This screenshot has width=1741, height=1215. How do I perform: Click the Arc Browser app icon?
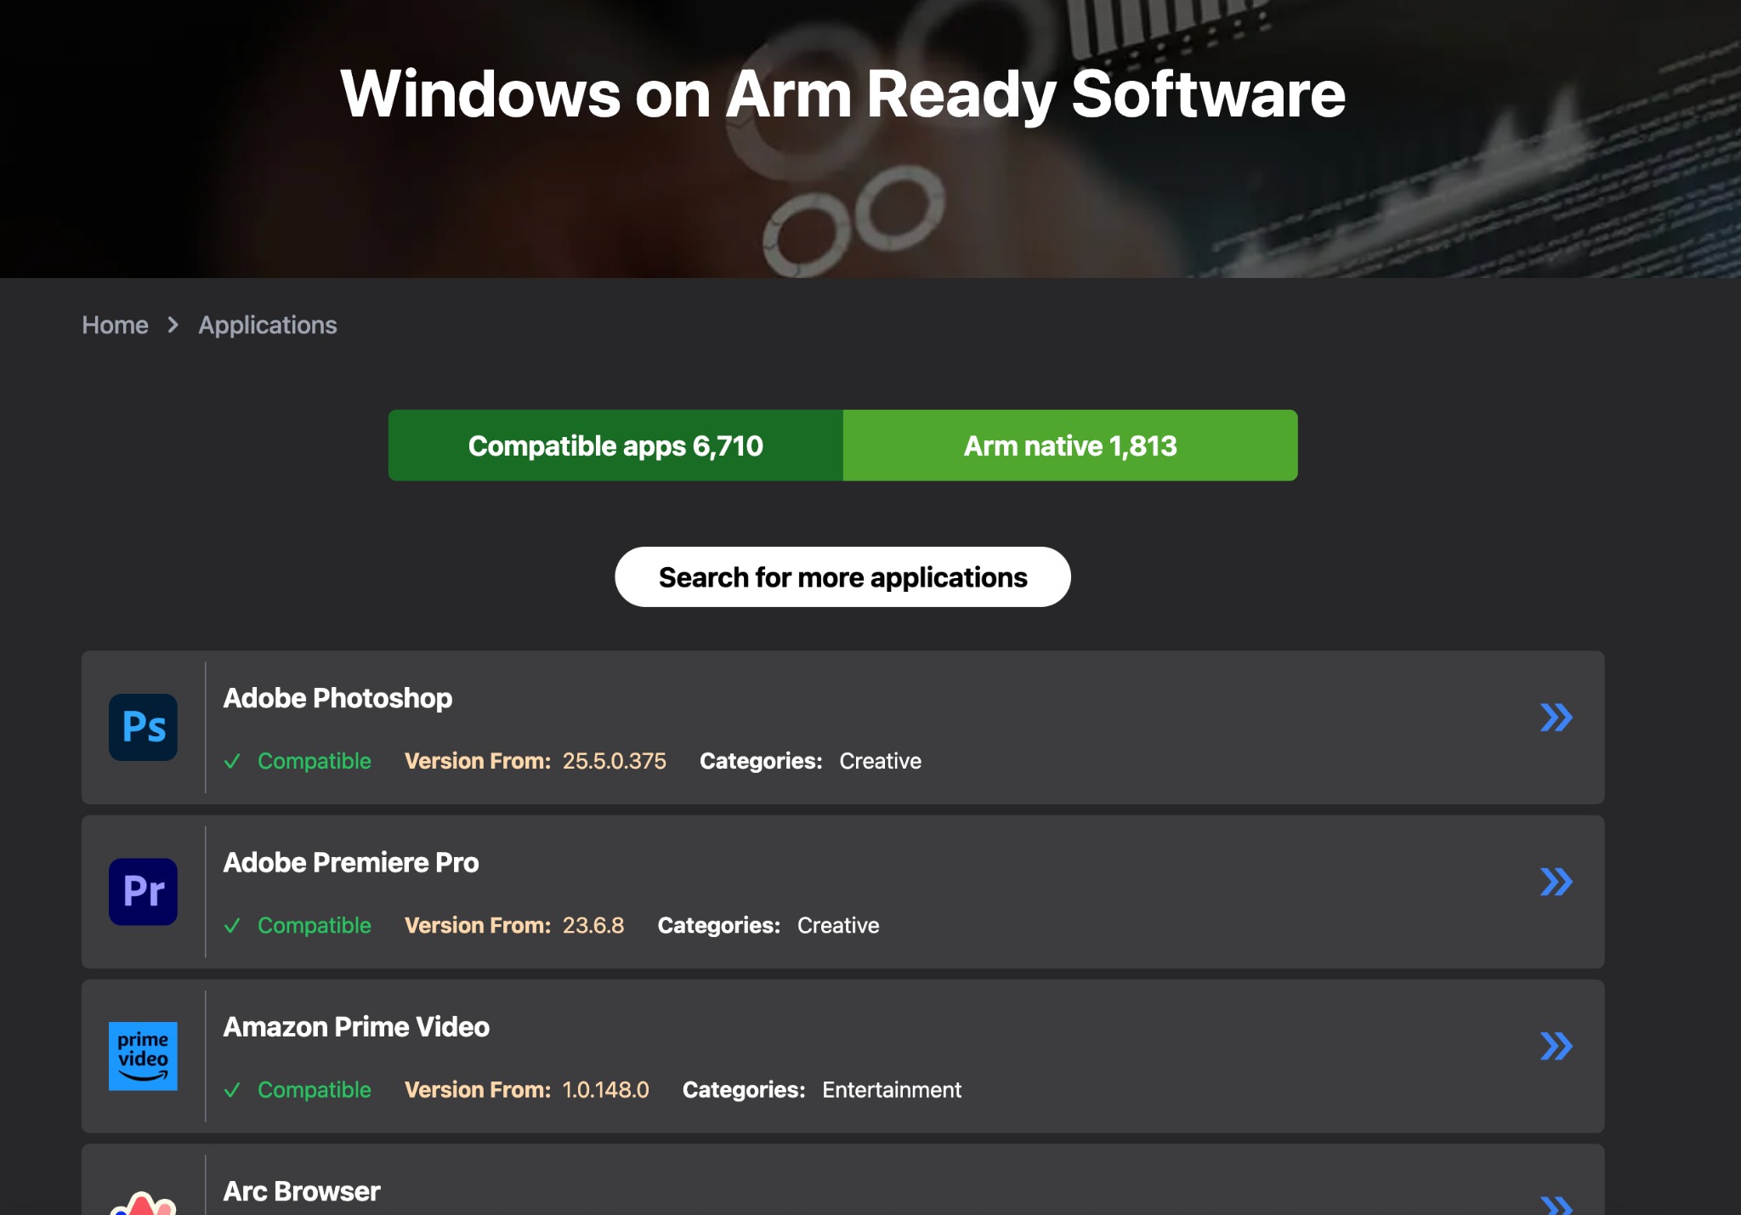coord(143,1202)
